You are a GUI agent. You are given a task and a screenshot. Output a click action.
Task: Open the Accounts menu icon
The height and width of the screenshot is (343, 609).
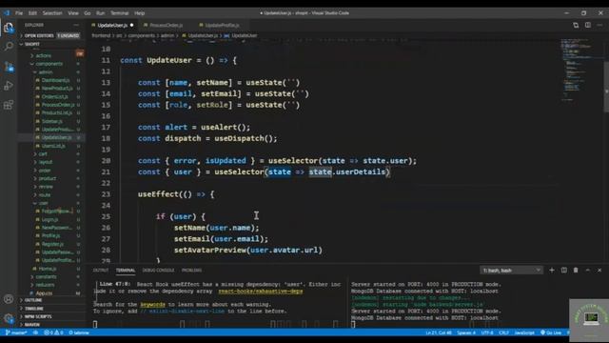click(9, 299)
